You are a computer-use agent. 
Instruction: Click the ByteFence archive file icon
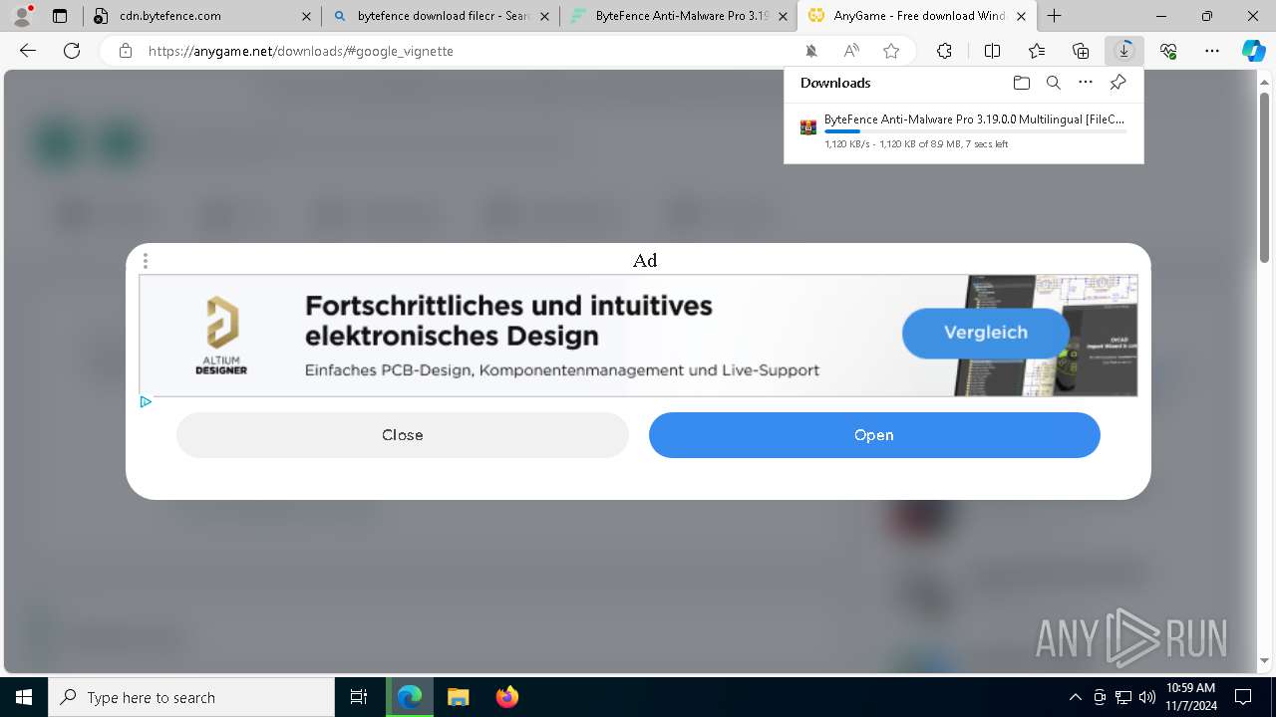pyautogui.click(x=808, y=127)
